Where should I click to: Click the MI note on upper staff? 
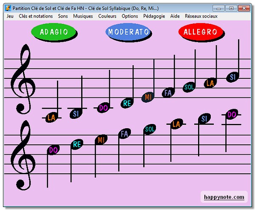(148, 97)
